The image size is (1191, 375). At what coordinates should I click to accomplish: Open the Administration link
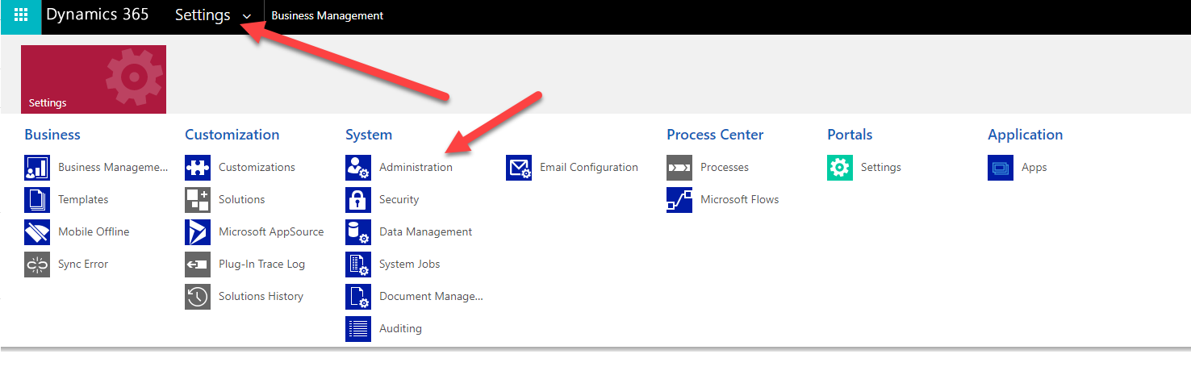click(416, 168)
